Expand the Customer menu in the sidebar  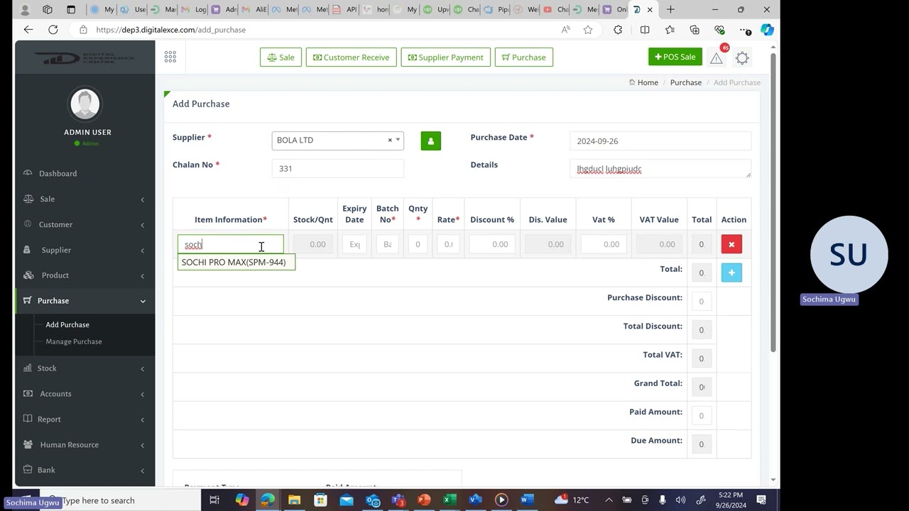click(85, 224)
